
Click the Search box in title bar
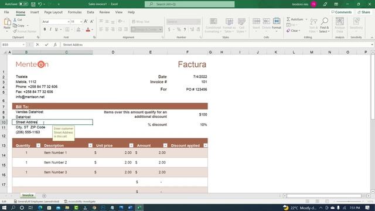tap(189, 4)
